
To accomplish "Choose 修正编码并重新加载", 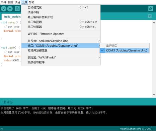I will click(x=61, y=17).
